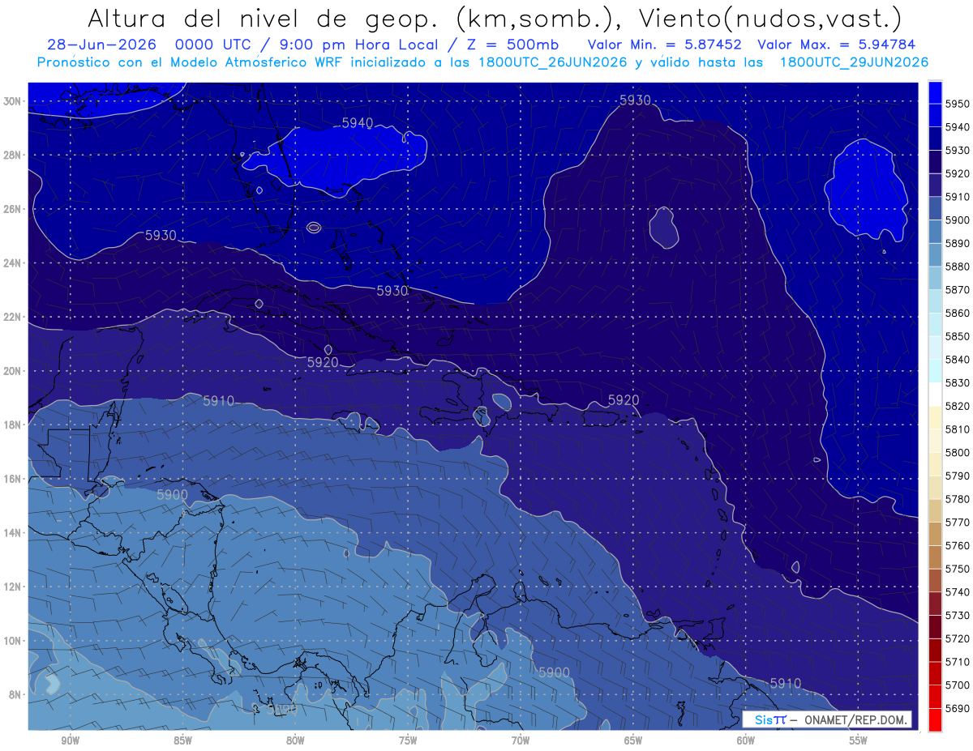973x751 pixels.
Task: Click the colorbar label 5850
Action: [x=957, y=336]
